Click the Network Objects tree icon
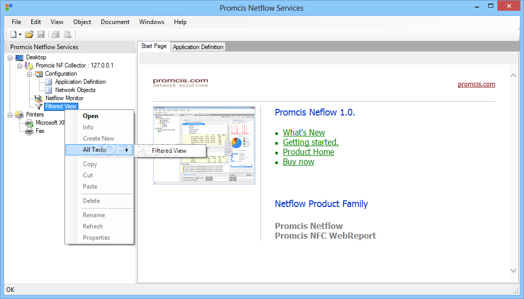 (x=49, y=90)
